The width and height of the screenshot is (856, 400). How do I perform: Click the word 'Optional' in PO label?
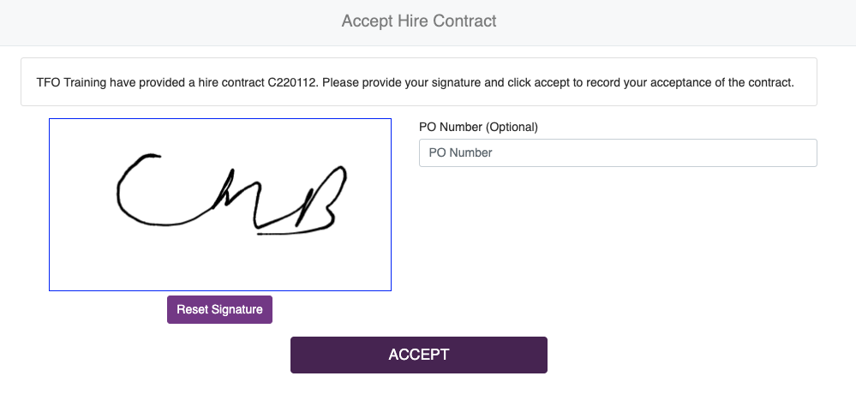512,127
